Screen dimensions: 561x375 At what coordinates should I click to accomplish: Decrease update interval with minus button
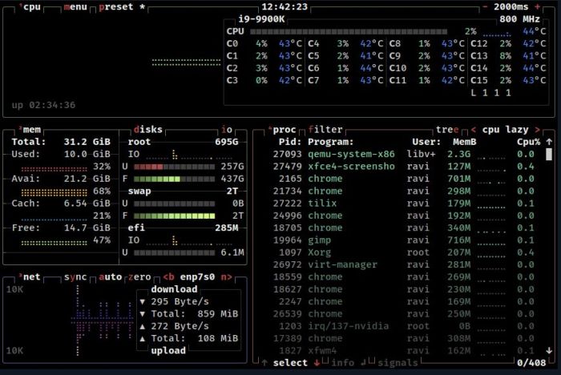tap(485, 6)
